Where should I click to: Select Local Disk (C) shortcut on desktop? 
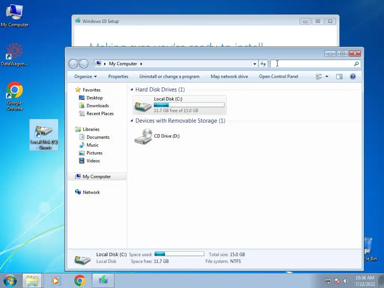point(44,135)
